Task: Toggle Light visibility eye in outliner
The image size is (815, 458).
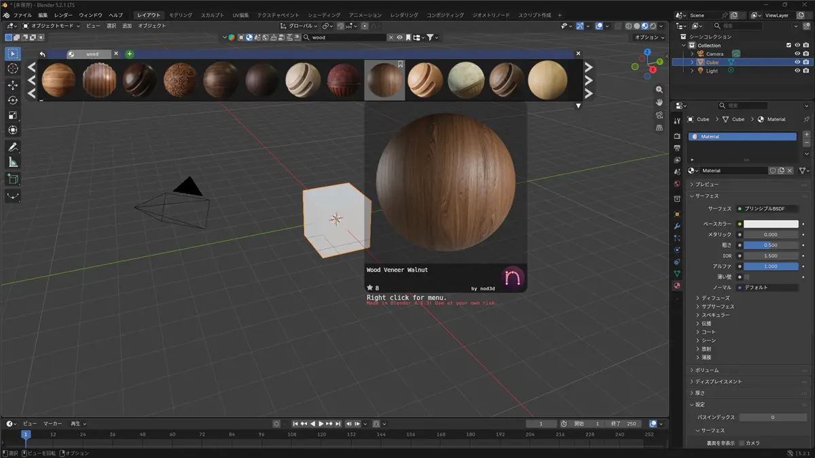Action: 797,71
